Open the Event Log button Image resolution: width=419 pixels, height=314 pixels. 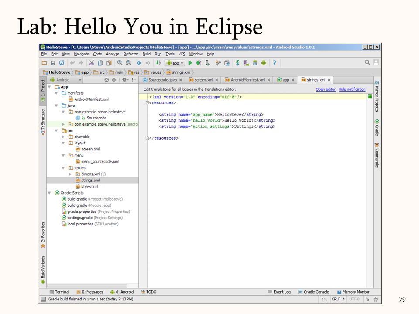click(279, 292)
